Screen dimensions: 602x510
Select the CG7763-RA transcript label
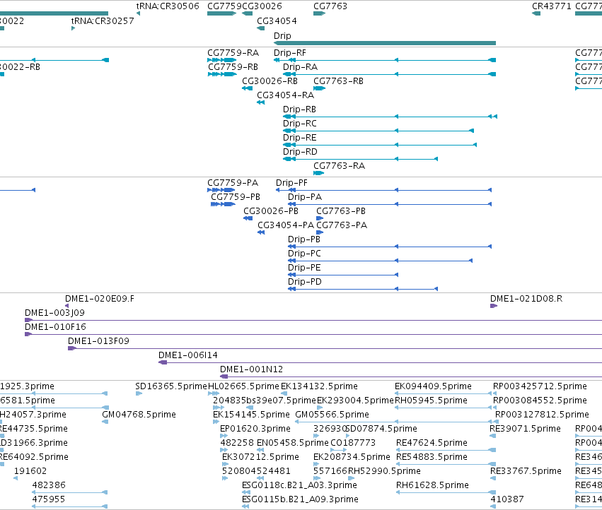point(339,166)
